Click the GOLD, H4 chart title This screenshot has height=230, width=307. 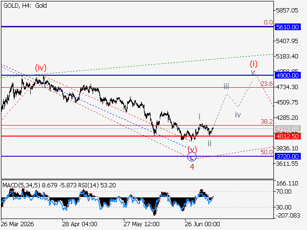point(25,5)
